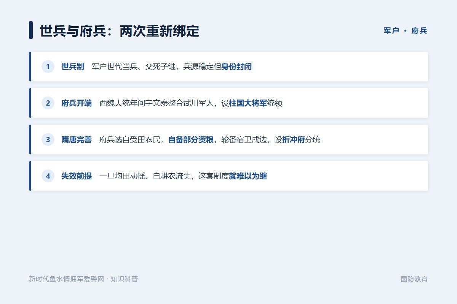Image resolution: width=457 pixels, height=304 pixels.
Task: Click the bold phrase 身份封闭
Action: 236,67
